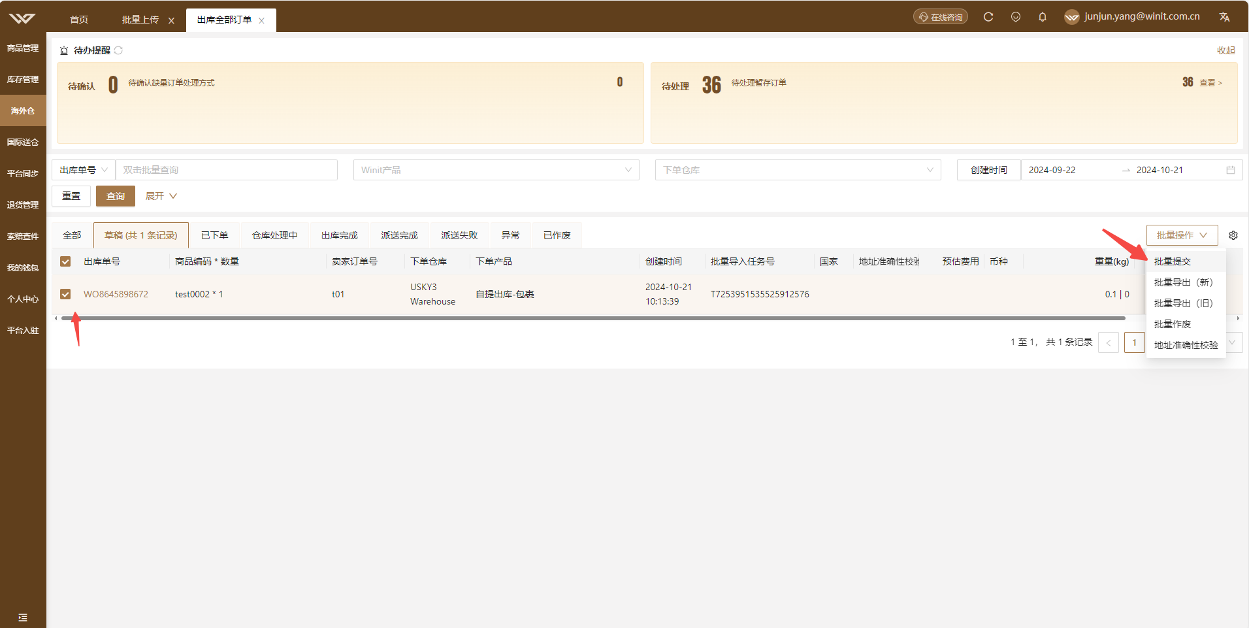1249x628 pixels.
Task: Expand more filters with 展开
Action: 161,196
